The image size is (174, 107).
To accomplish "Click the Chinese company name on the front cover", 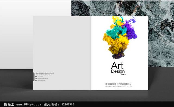I will 119,84.
